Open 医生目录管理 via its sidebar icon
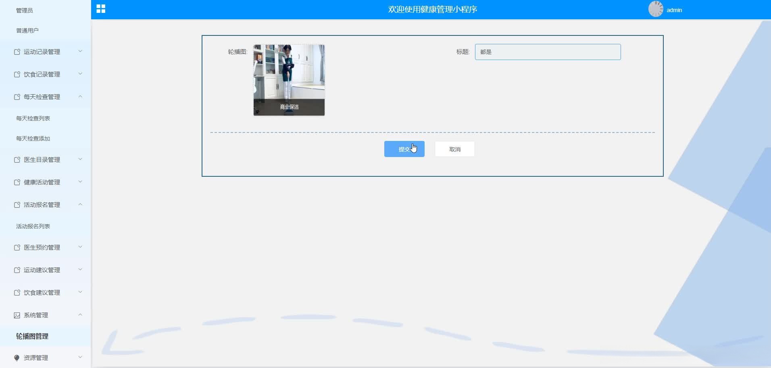The height and width of the screenshot is (368, 771). 17,159
